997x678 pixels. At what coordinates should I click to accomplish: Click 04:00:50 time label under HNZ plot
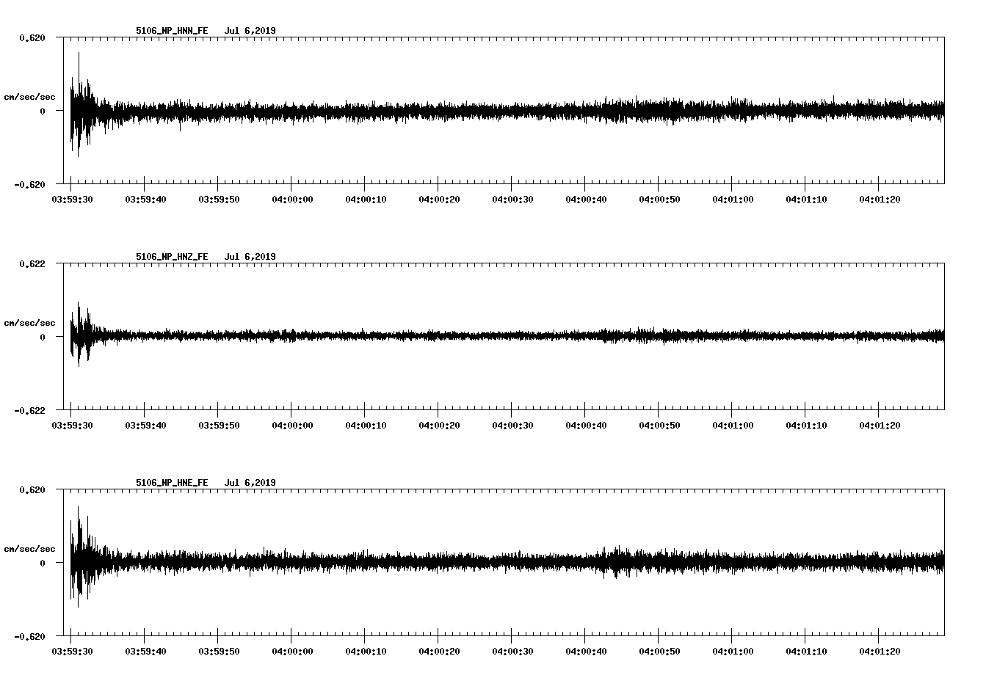tap(659, 425)
